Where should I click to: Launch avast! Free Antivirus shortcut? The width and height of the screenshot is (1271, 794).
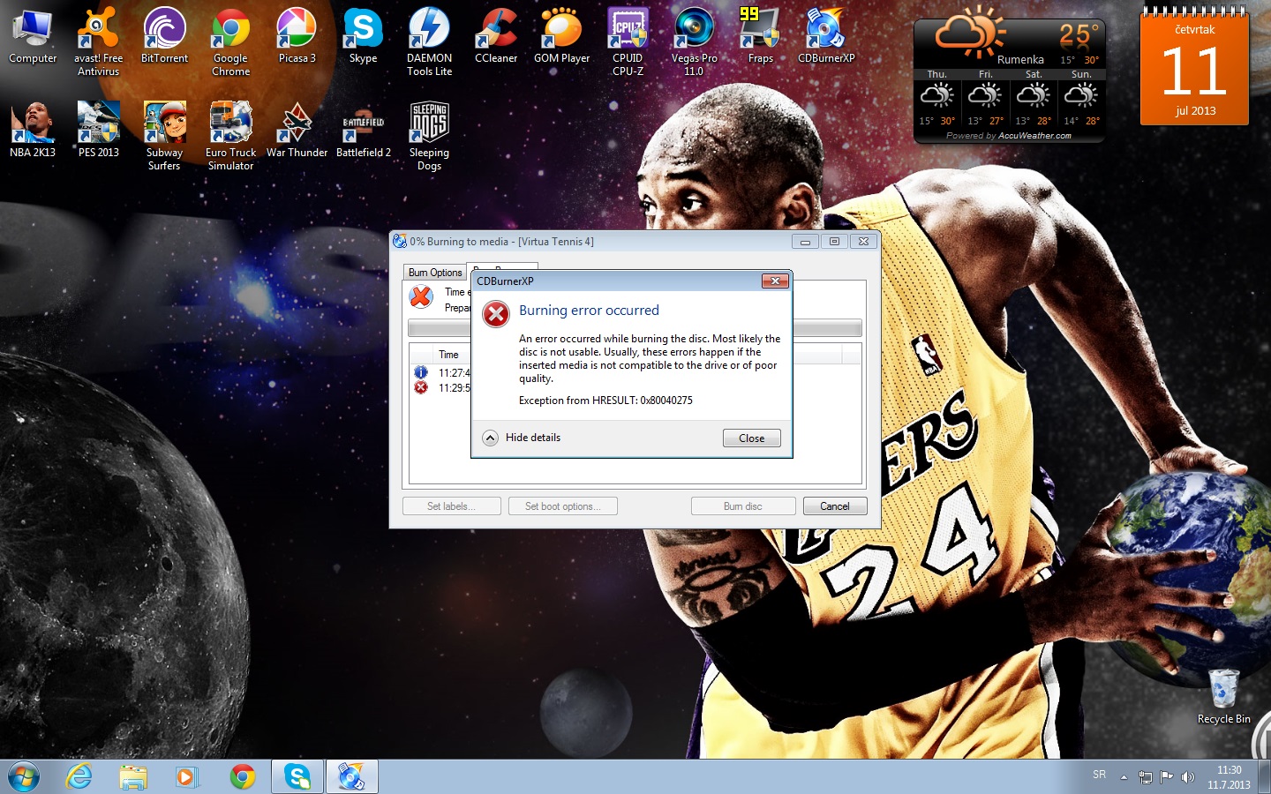(x=98, y=41)
